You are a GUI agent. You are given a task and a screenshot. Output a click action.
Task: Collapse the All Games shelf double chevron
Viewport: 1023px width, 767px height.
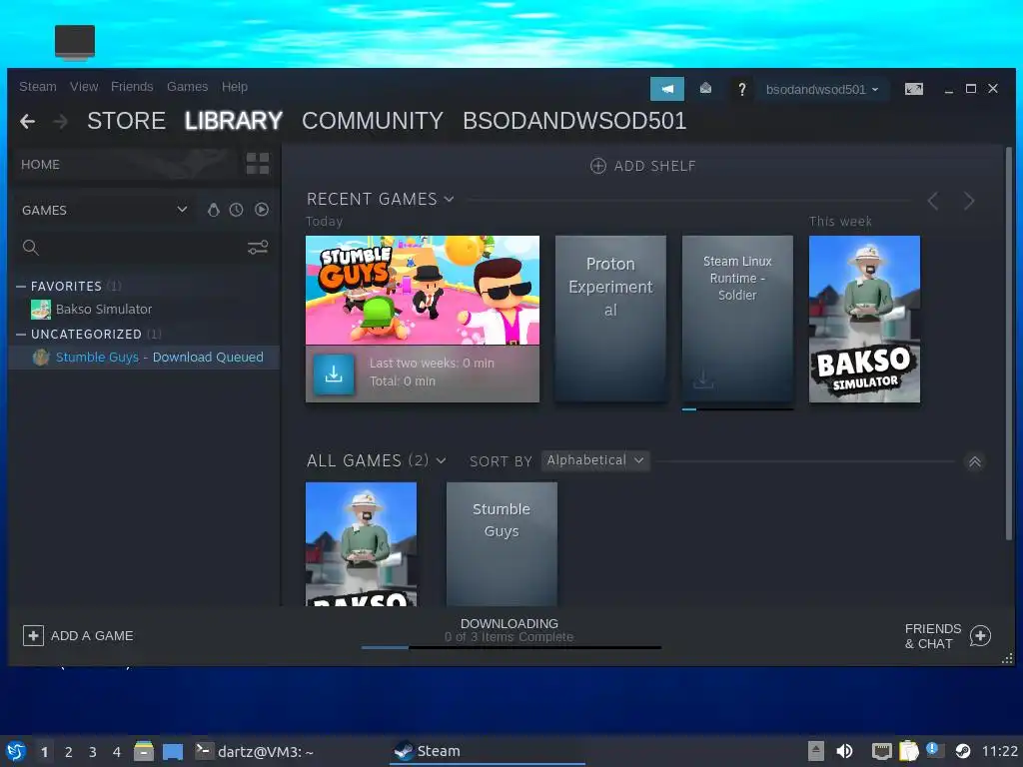point(975,461)
